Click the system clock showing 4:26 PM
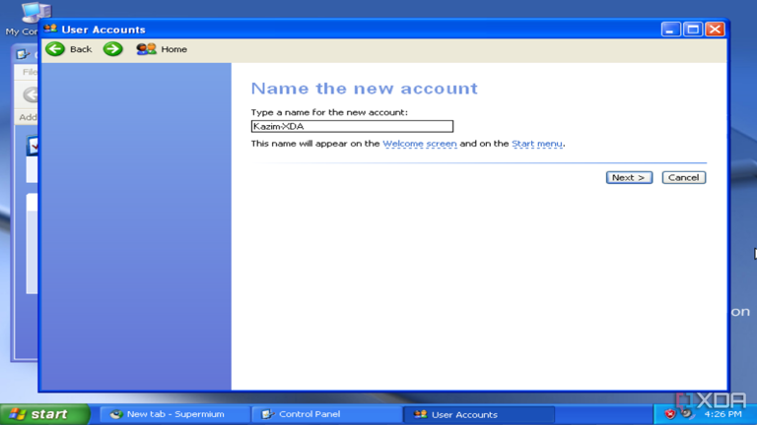This screenshot has width=757, height=425. click(723, 414)
